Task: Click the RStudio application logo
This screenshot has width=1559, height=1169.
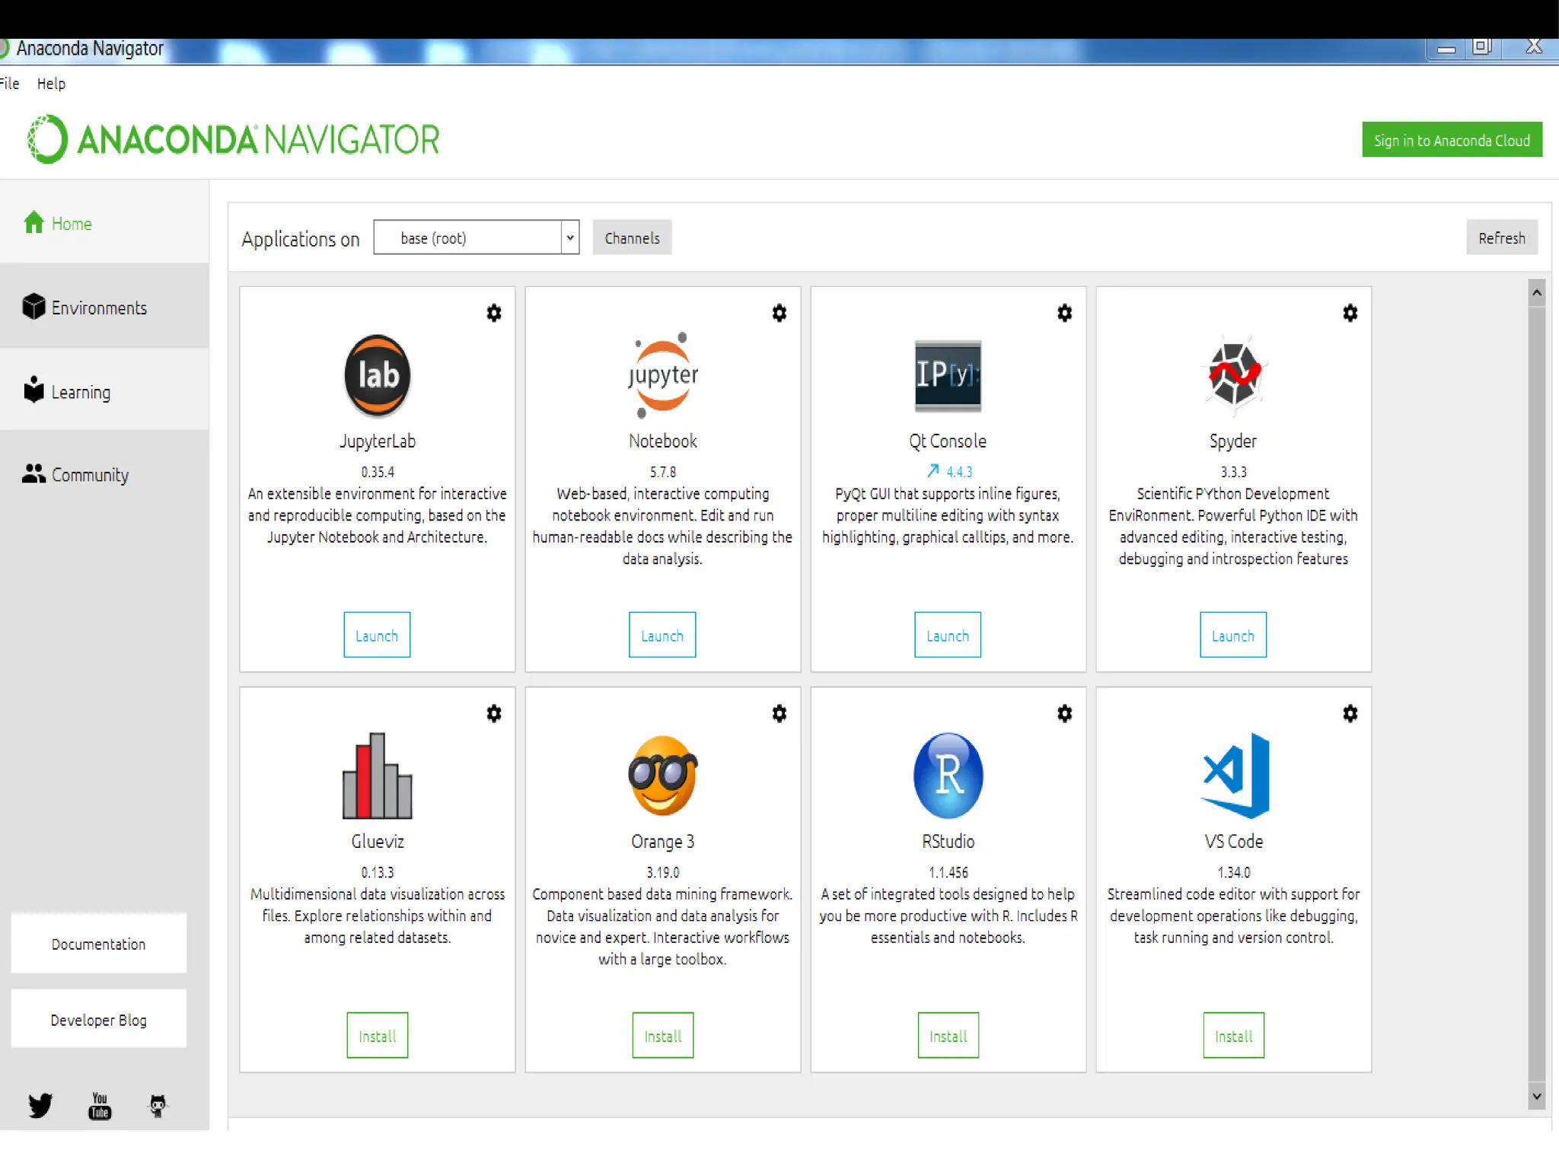Action: pyautogui.click(x=948, y=776)
